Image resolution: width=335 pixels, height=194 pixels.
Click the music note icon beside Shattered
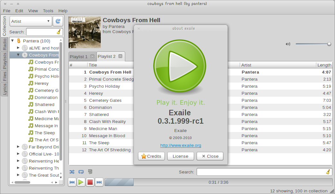coord(31,104)
